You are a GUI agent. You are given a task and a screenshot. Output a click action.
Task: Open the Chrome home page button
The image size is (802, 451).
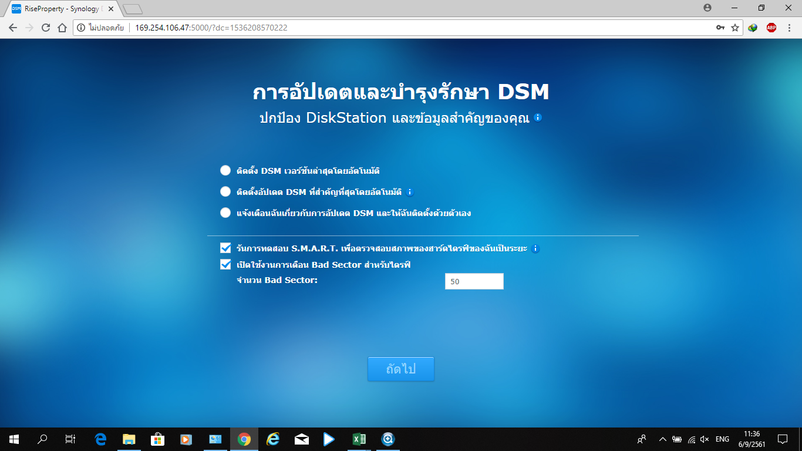point(62,28)
